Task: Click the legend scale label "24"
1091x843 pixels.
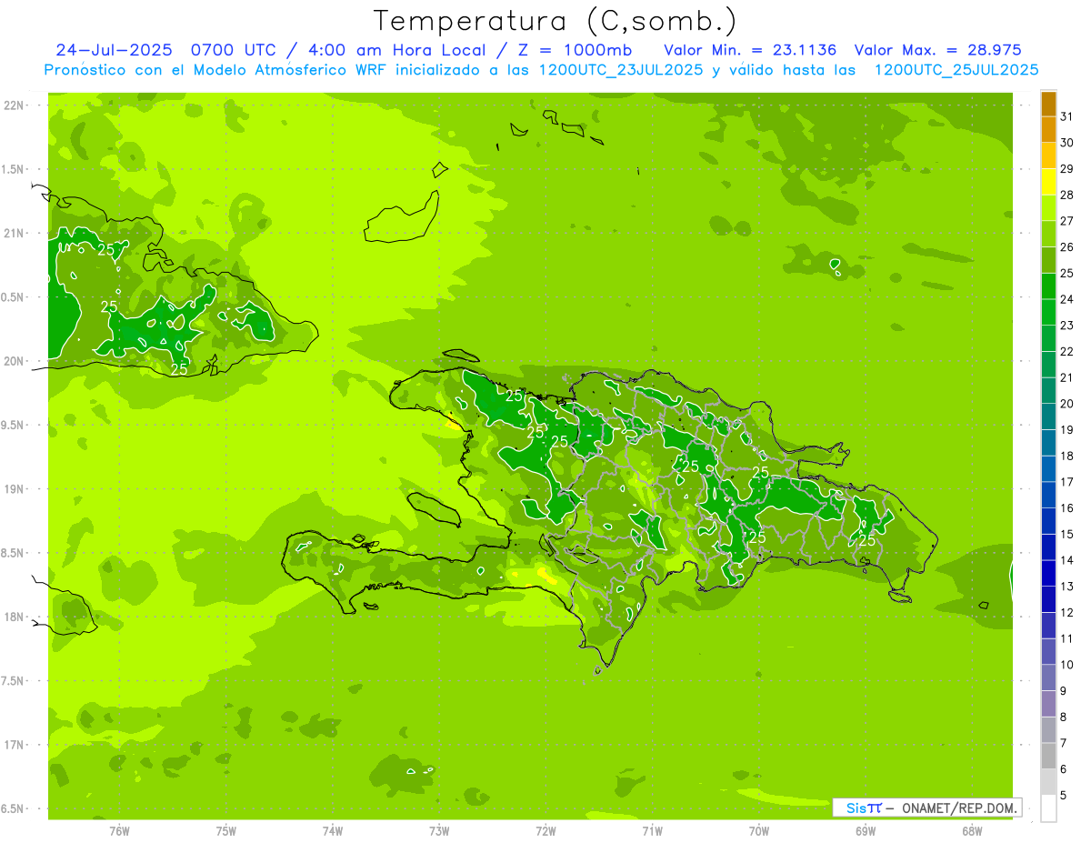Action: tap(1067, 299)
